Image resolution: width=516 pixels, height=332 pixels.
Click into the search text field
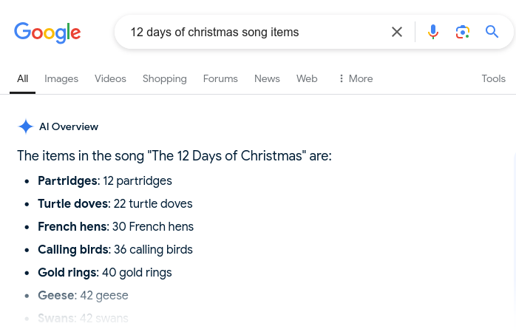[x=251, y=32]
